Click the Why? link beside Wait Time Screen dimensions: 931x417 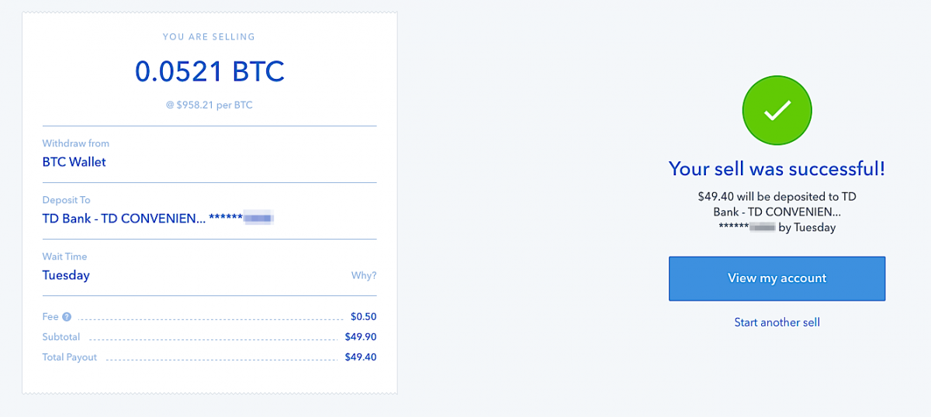coord(364,276)
